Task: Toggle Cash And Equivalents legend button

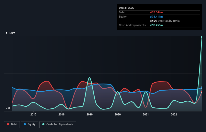Action: [58, 124]
